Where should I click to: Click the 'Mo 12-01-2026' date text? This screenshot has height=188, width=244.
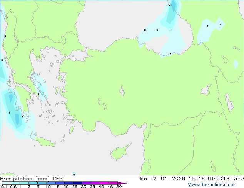(x=162, y=179)
